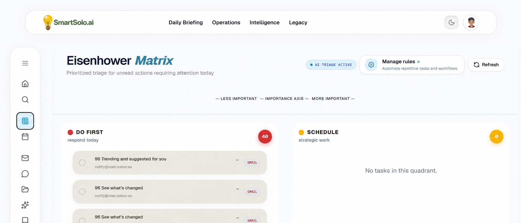The height and width of the screenshot is (223, 521).
Task: Open the mail envelope sidebar icon
Action: (x=25, y=158)
